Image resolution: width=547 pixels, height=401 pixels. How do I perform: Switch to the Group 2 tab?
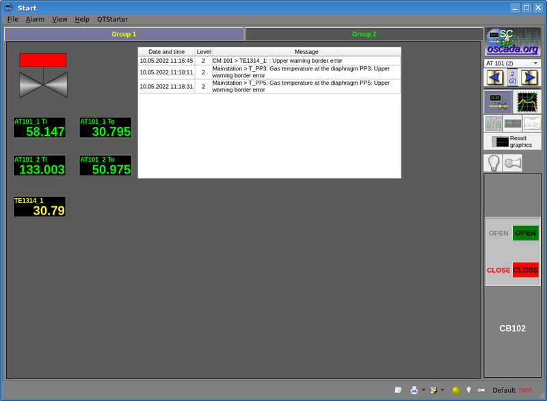click(x=364, y=34)
